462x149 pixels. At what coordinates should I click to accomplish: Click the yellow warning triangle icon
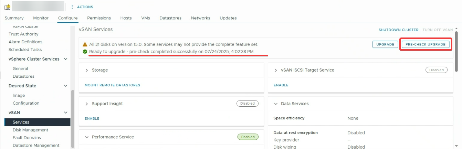tap(85, 45)
